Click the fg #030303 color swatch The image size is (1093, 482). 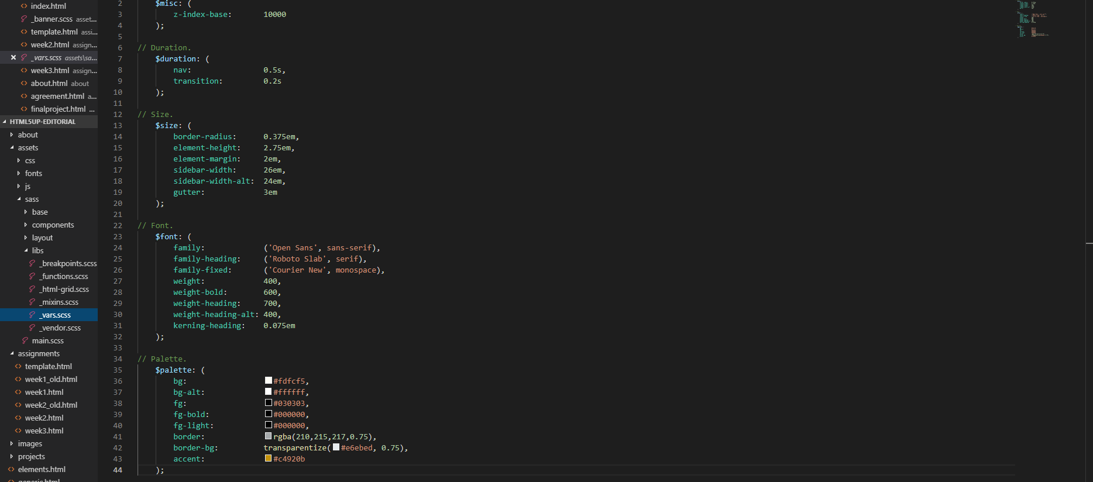[x=269, y=402]
